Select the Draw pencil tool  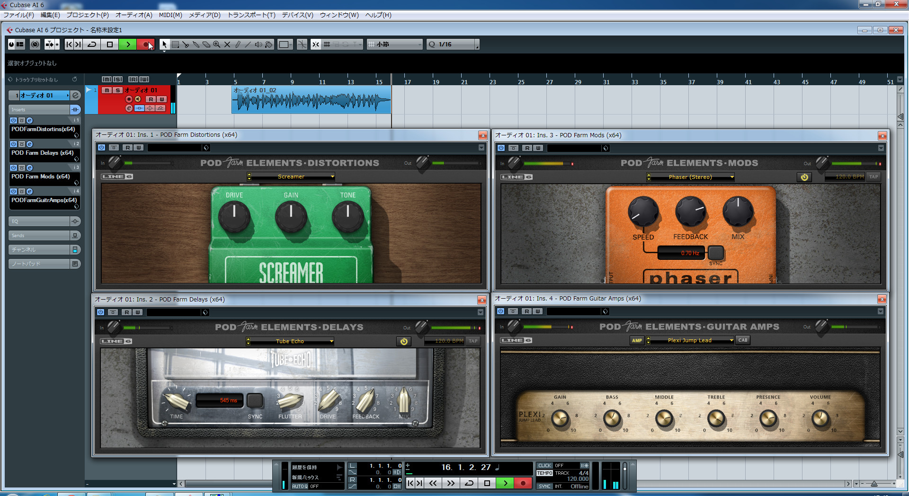point(238,44)
